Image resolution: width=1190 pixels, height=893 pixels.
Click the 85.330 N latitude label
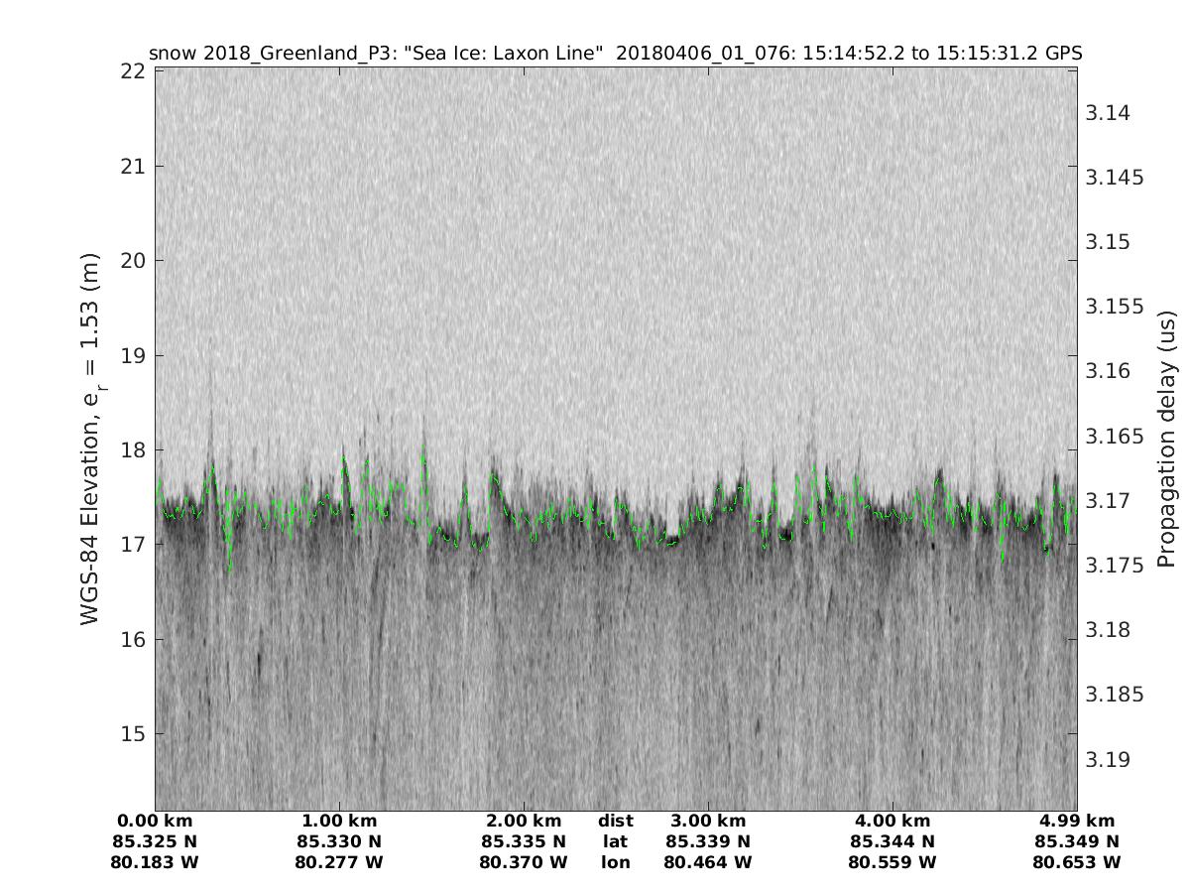tap(339, 841)
